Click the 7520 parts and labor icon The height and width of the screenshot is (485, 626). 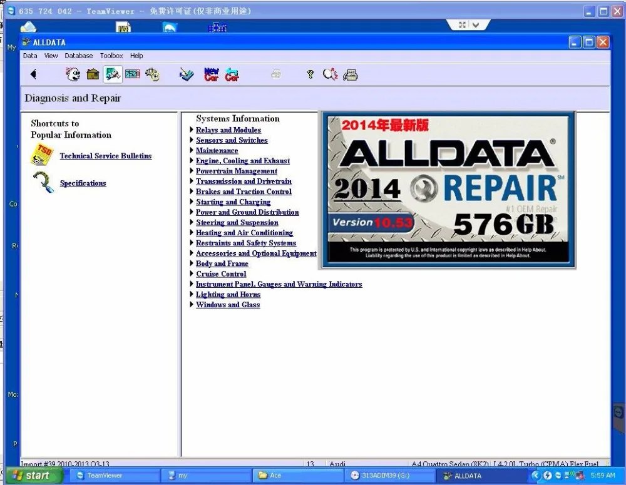pos(132,74)
